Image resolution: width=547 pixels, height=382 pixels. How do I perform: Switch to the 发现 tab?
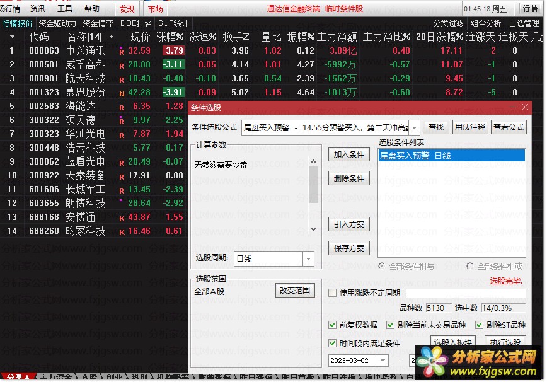pyautogui.click(x=127, y=9)
